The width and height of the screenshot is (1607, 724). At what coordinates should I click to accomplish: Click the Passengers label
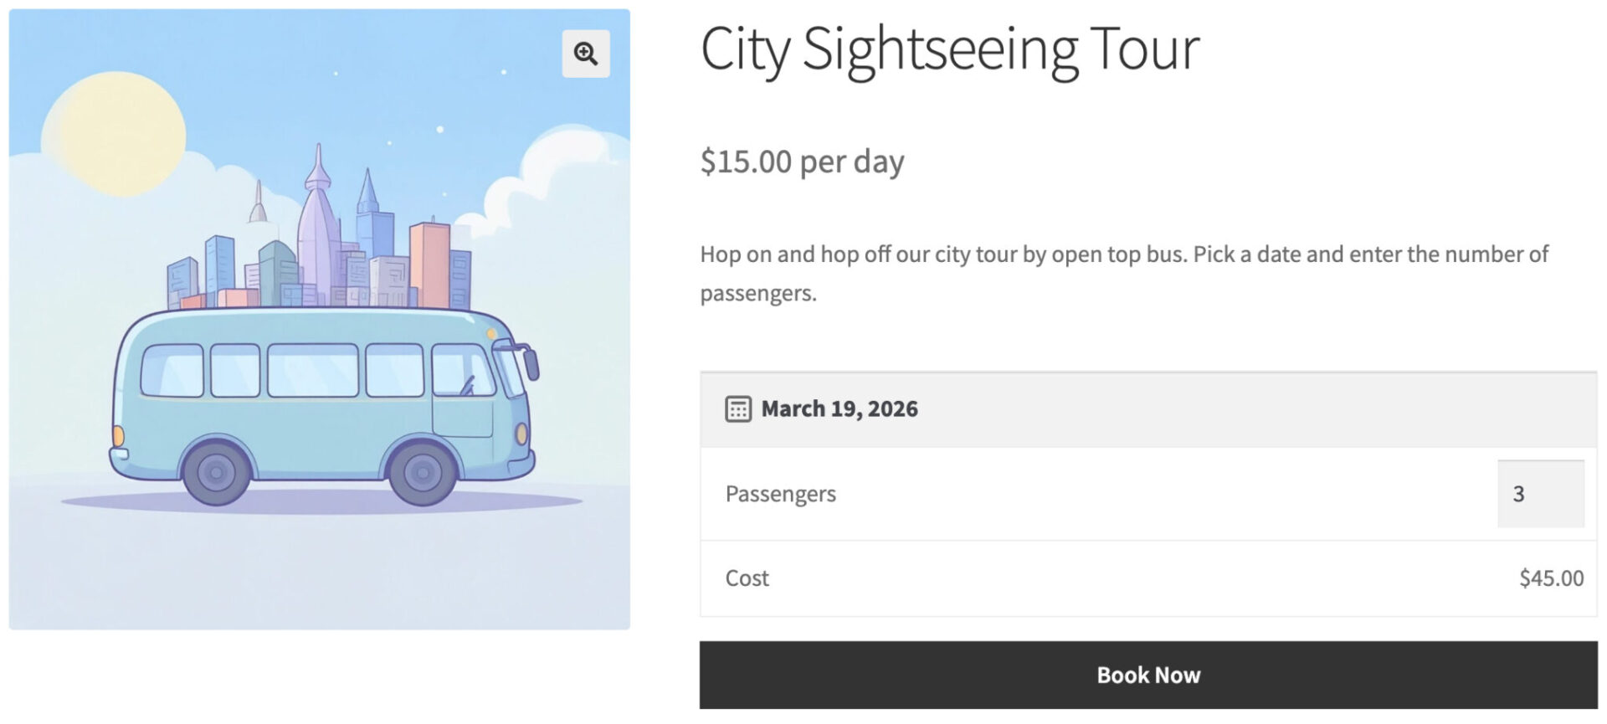pos(780,493)
